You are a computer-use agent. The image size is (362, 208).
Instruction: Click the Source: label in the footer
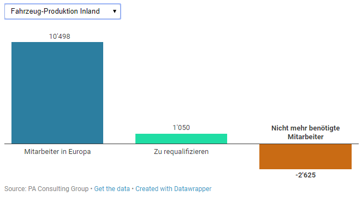tap(15, 189)
